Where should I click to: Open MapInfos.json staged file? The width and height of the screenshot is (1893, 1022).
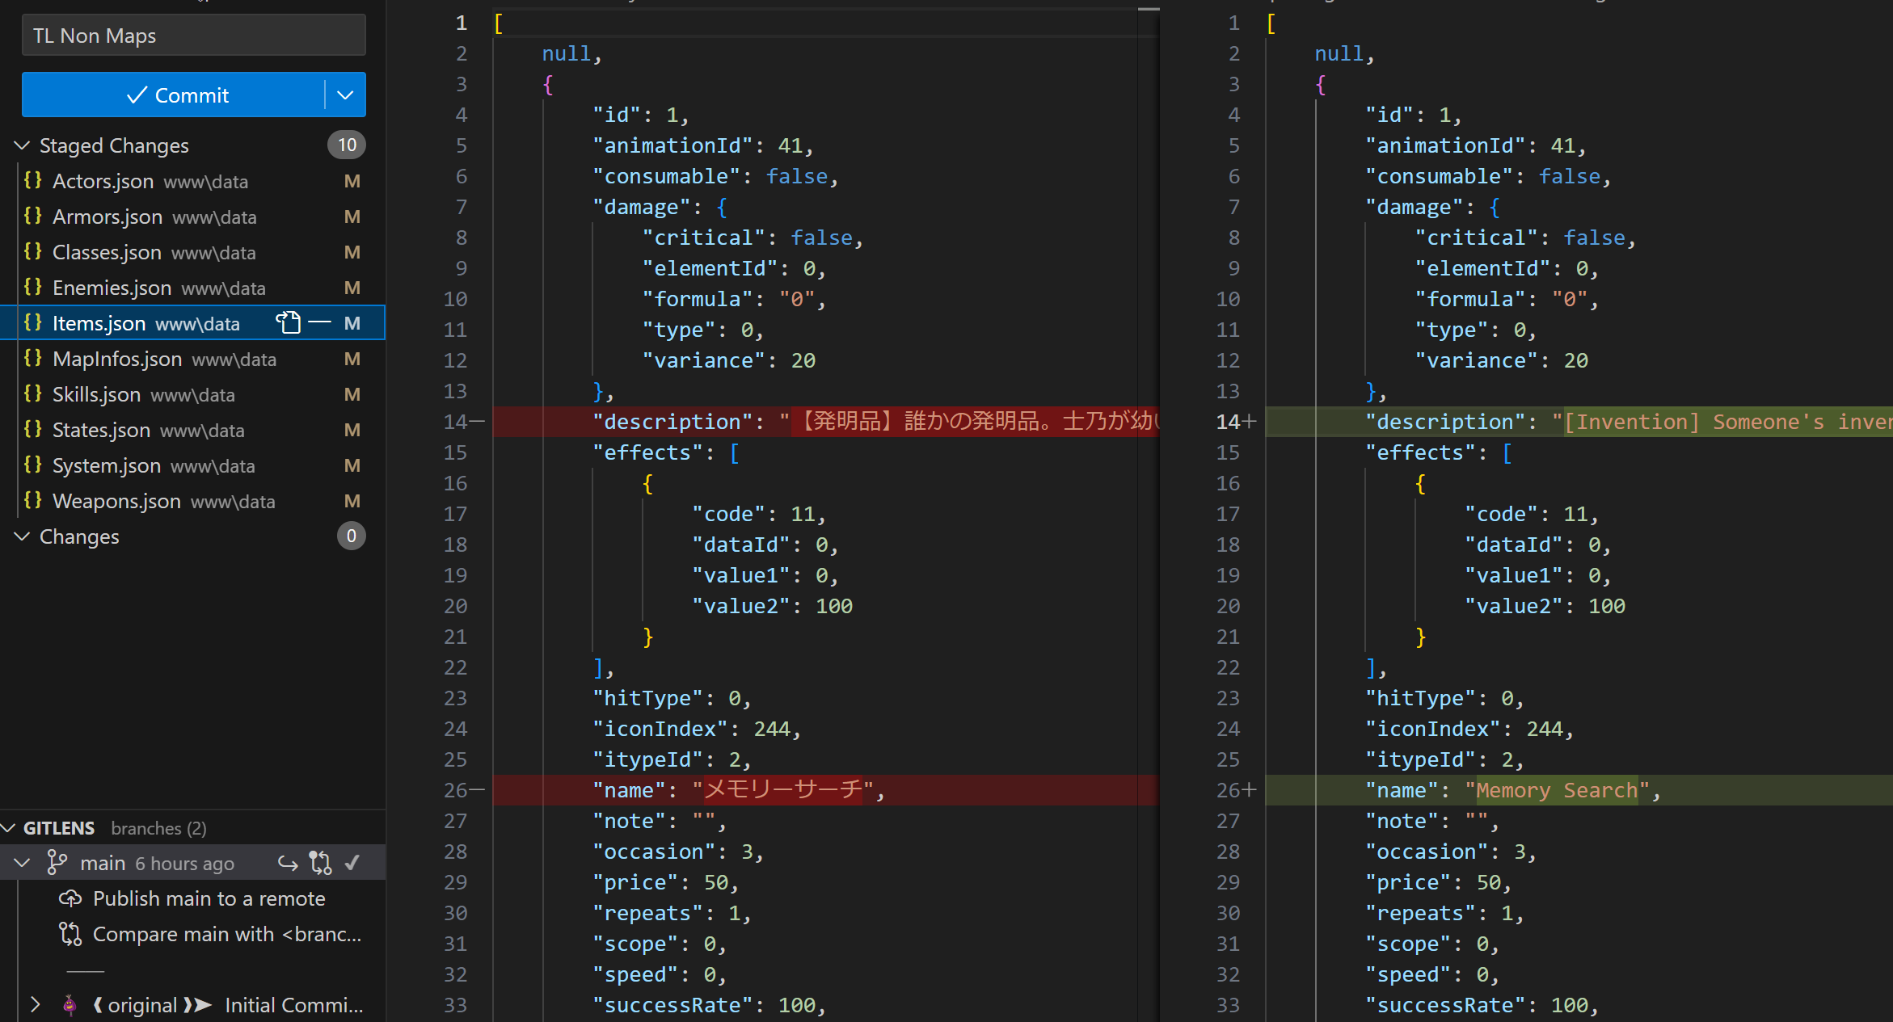(192, 359)
